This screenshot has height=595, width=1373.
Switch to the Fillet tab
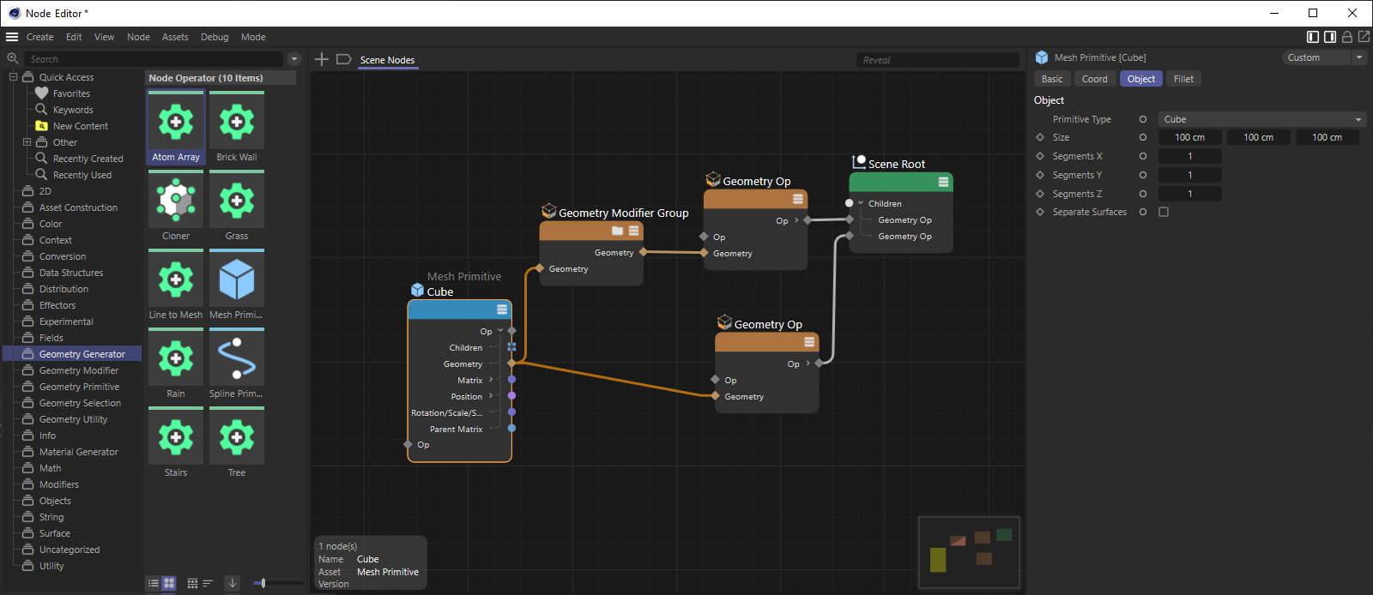[1183, 79]
